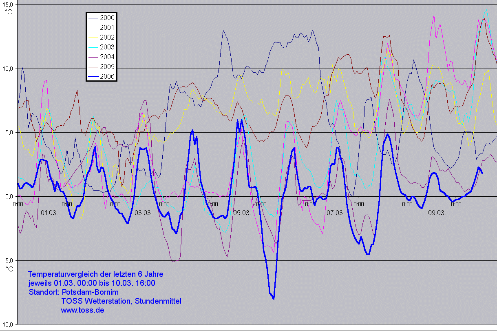This screenshot has width=497, height=331.
Task: Click the 2004 legend entry label
Action: 107,57
